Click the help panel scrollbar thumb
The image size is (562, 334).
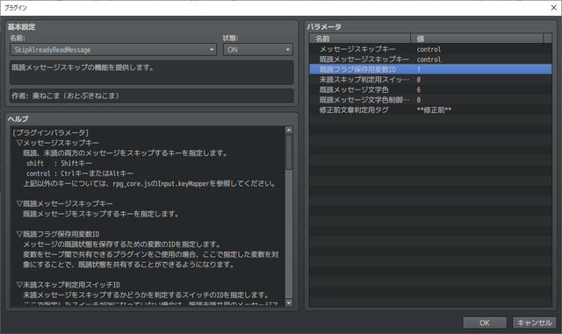pos(289,153)
